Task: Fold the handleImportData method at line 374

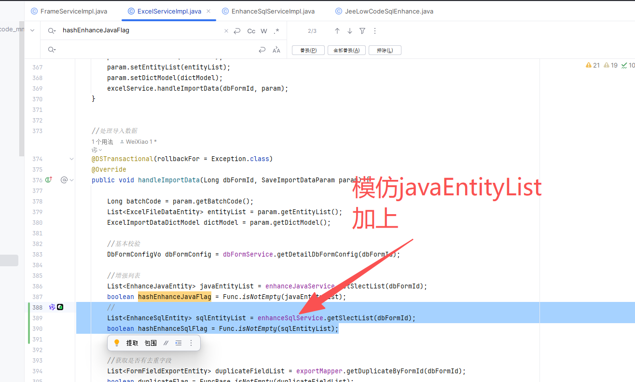Action: (x=71, y=159)
